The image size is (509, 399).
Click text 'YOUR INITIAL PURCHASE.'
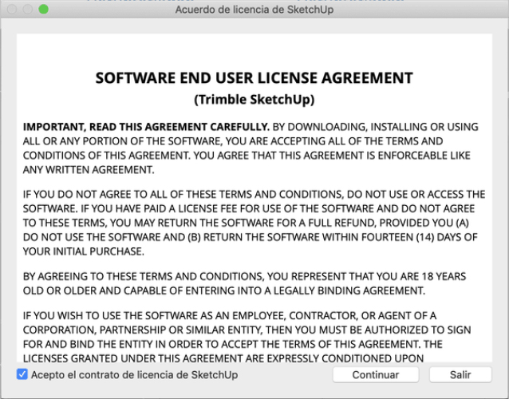pyautogui.click(x=84, y=251)
